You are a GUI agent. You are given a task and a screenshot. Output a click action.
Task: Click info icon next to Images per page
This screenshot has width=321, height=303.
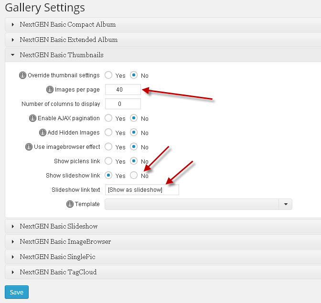tap(50, 90)
